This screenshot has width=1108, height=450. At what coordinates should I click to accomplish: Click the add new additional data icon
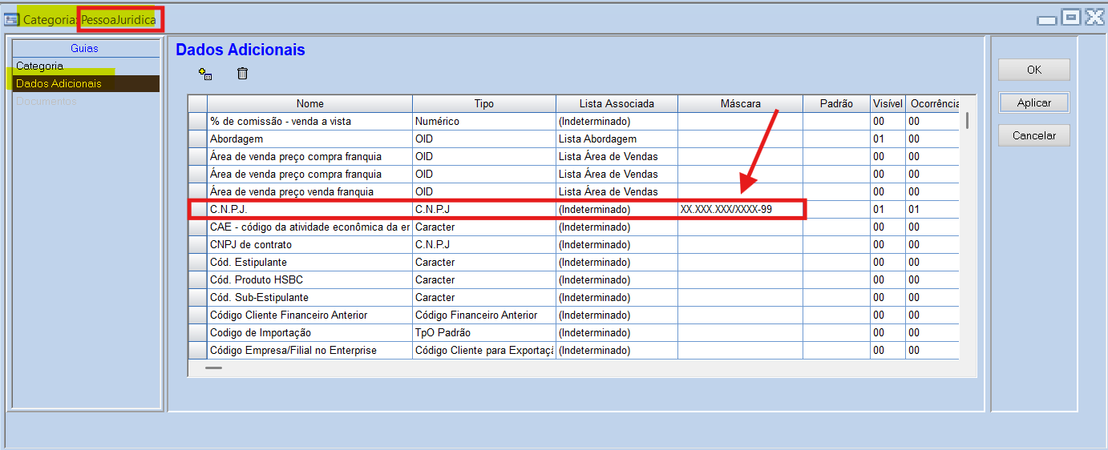coord(205,74)
